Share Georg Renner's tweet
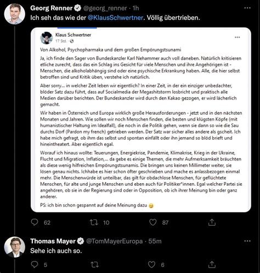 coord(212,222)
